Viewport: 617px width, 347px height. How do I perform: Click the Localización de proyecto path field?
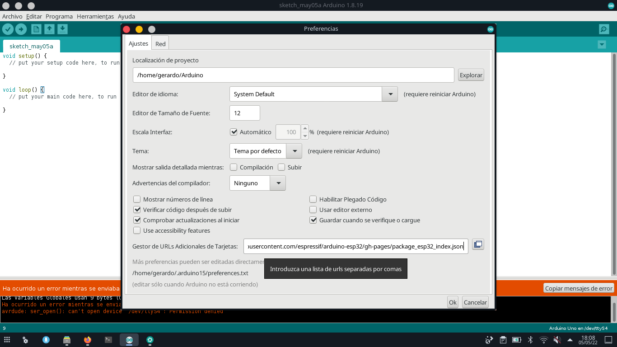[x=293, y=75]
